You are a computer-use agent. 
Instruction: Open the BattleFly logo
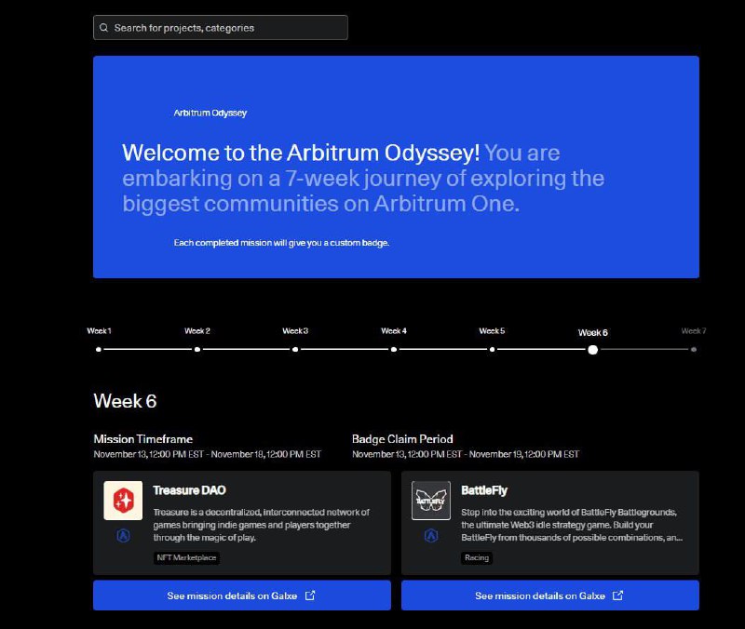pyautogui.click(x=431, y=501)
